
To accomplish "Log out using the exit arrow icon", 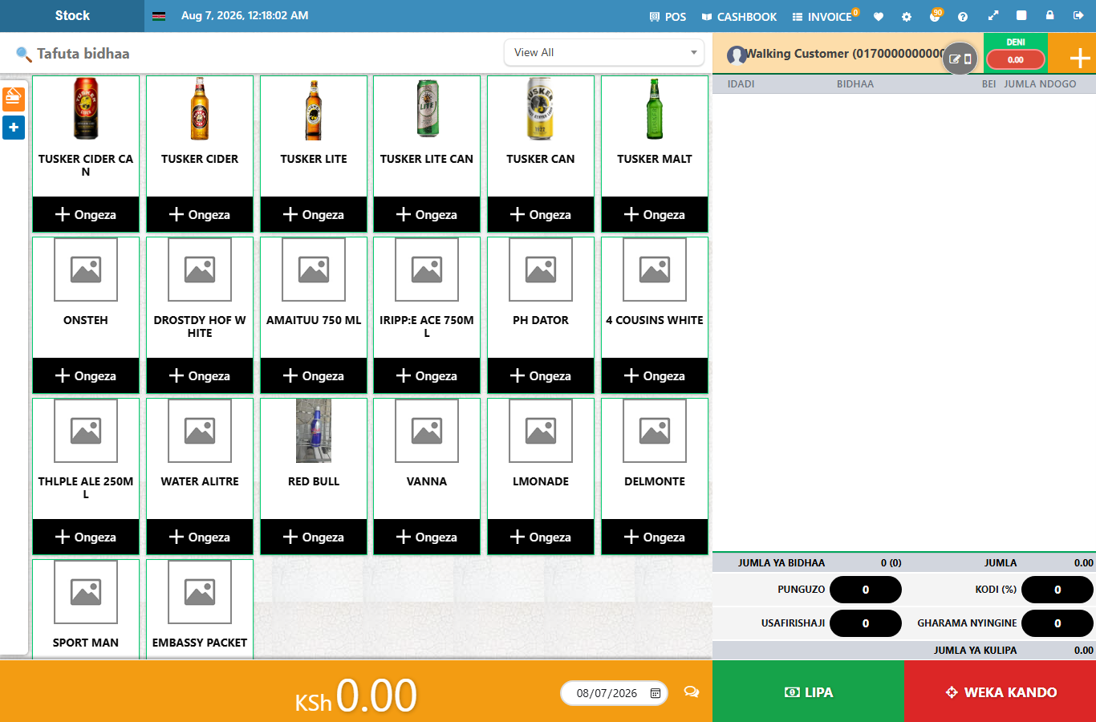I will tap(1078, 15).
